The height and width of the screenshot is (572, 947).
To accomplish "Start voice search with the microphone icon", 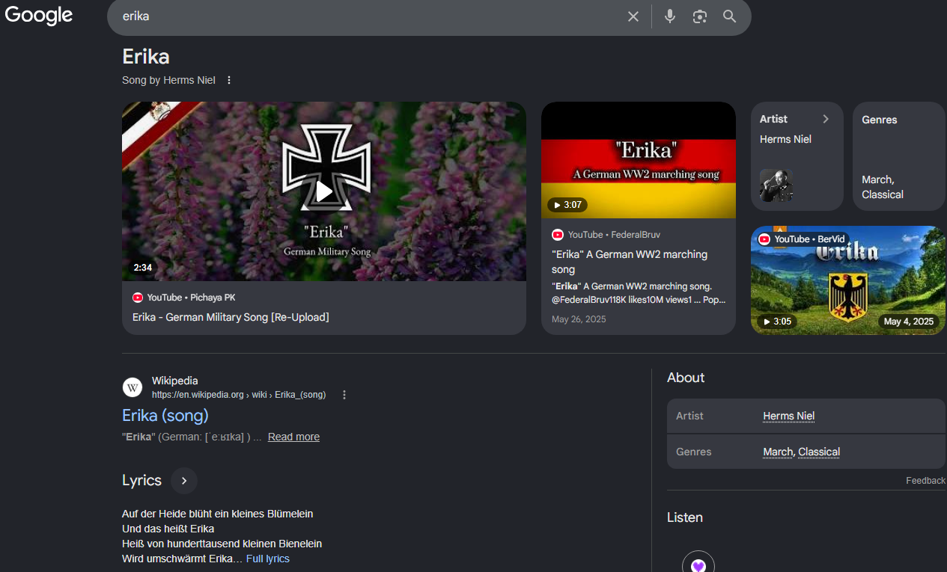I will pos(670,16).
